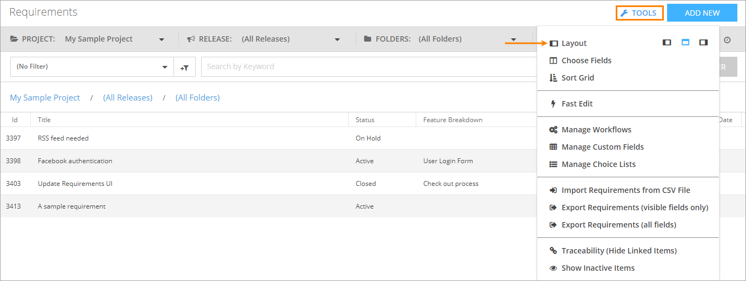Click the wrench Tools button
This screenshot has height=281, width=746.
click(x=640, y=13)
